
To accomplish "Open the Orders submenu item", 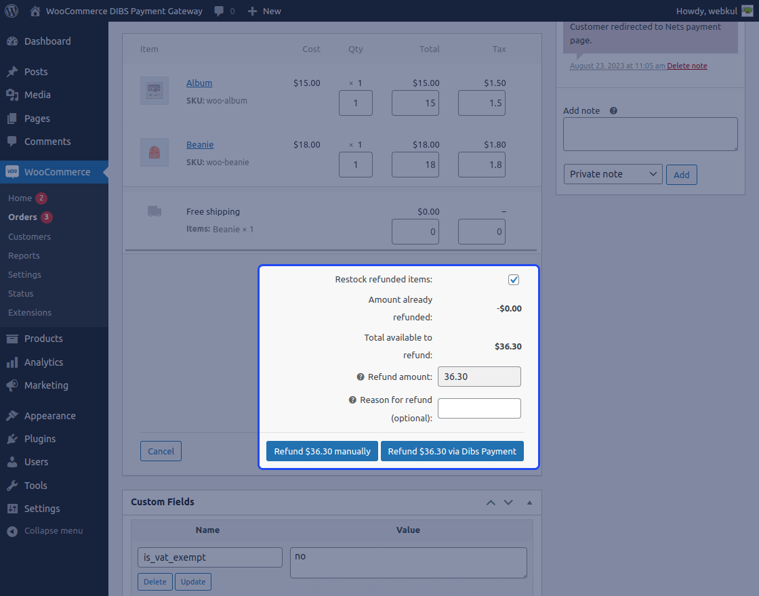I will coord(22,217).
